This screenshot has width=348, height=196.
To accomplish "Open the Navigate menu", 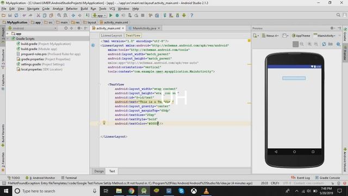I will click(x=33, y=9).
